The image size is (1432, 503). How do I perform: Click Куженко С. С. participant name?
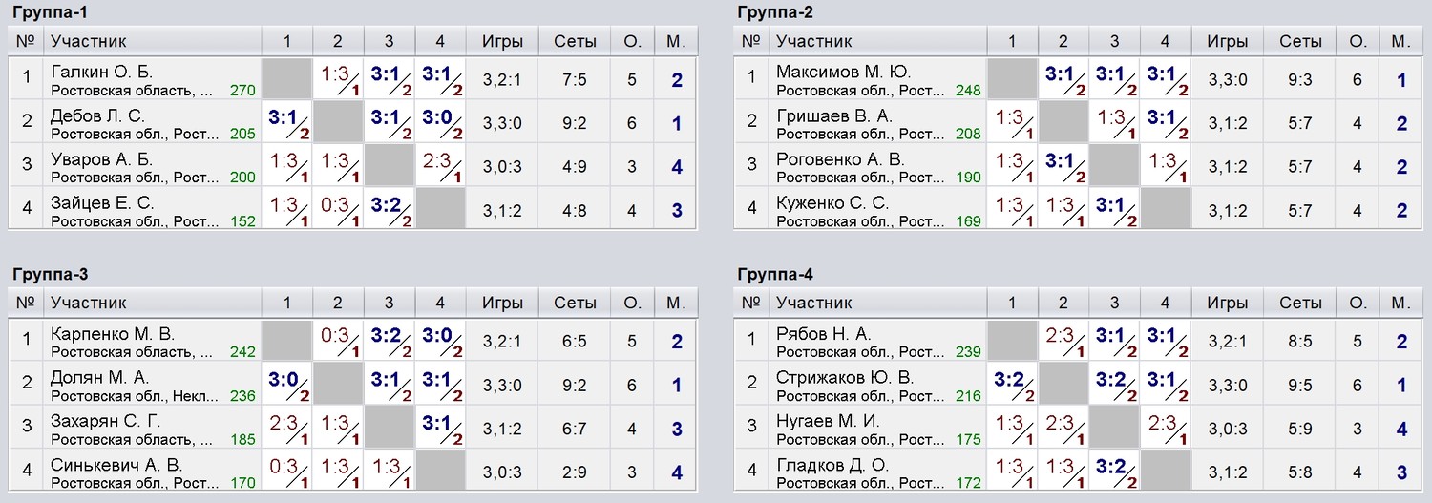832,202
